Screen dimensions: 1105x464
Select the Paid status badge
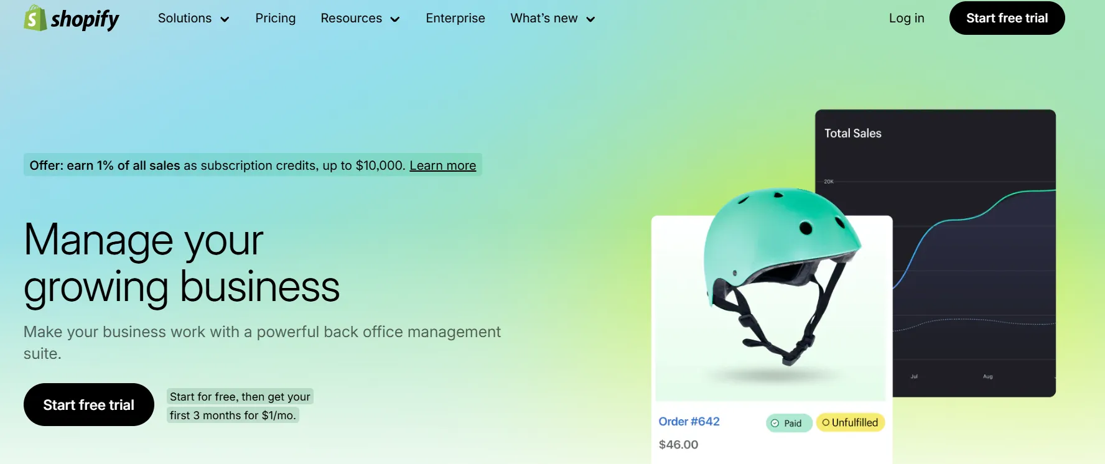tap(789, 423)
